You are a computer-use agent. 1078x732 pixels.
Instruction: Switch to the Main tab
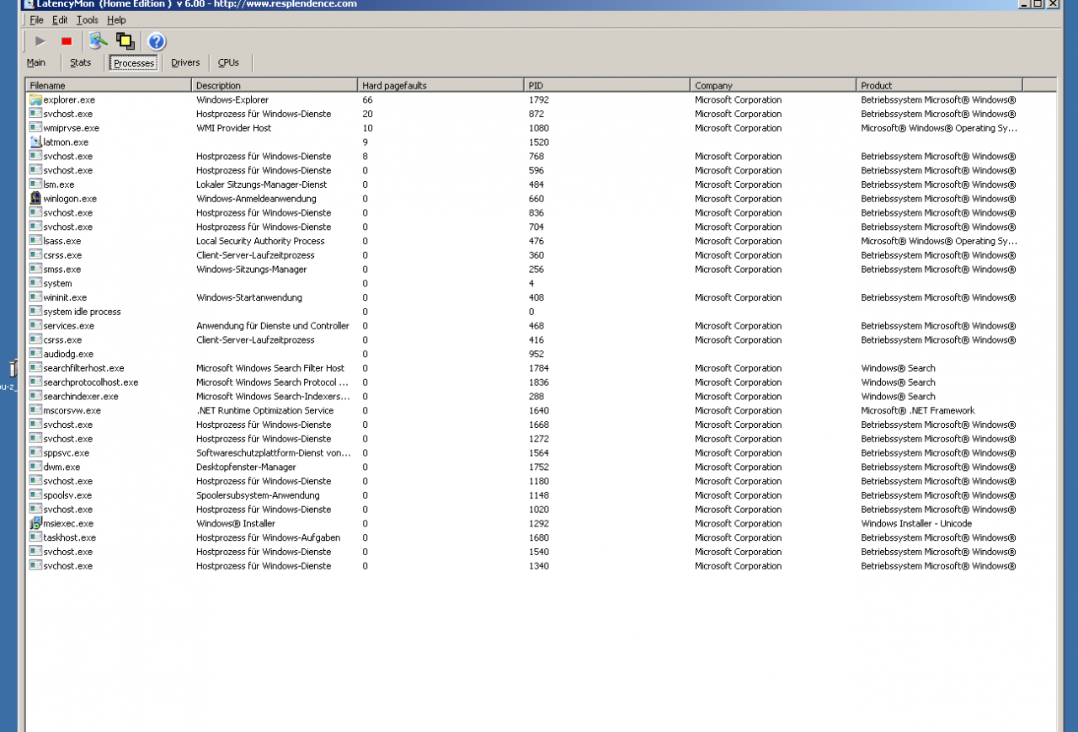click(x=36, y=62)
